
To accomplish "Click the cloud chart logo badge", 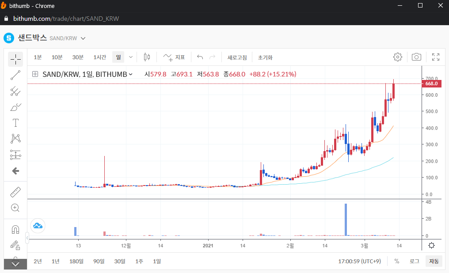I will tap(38, 226).
